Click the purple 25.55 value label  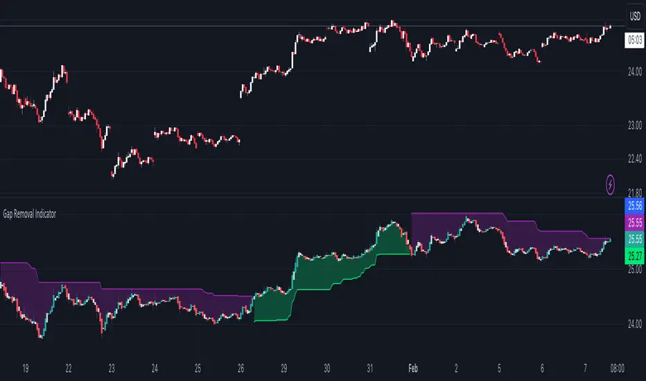point(634,223)
